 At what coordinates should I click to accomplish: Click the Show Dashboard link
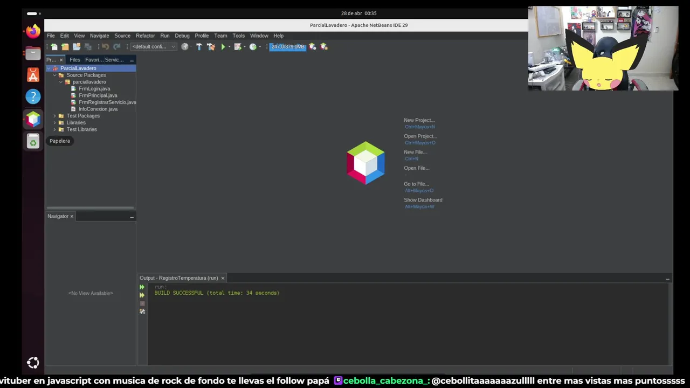[x=423, y=200]
